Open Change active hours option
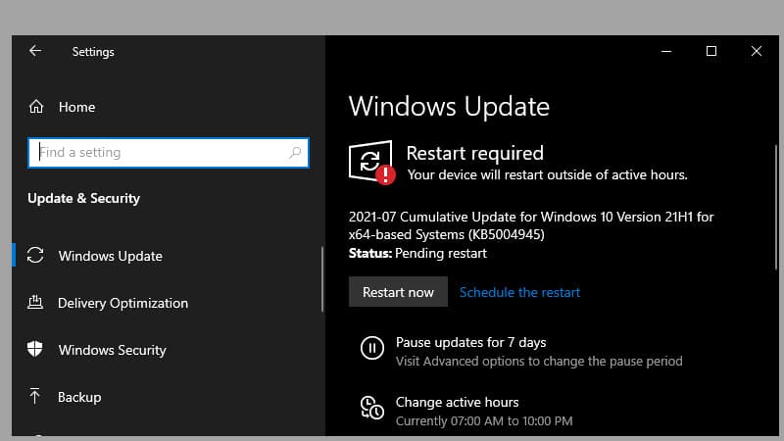 pyautogui.click(x=457, y=403)
